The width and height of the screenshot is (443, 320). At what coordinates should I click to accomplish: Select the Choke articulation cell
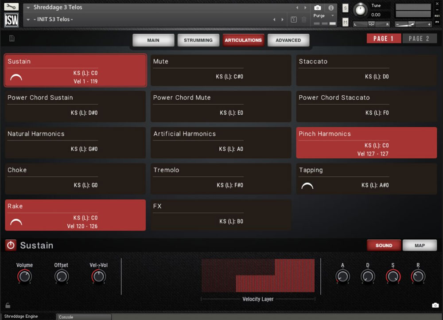point(75,179)
